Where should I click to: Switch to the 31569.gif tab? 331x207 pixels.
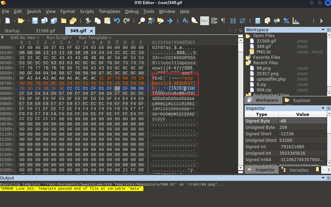point(46,31)
